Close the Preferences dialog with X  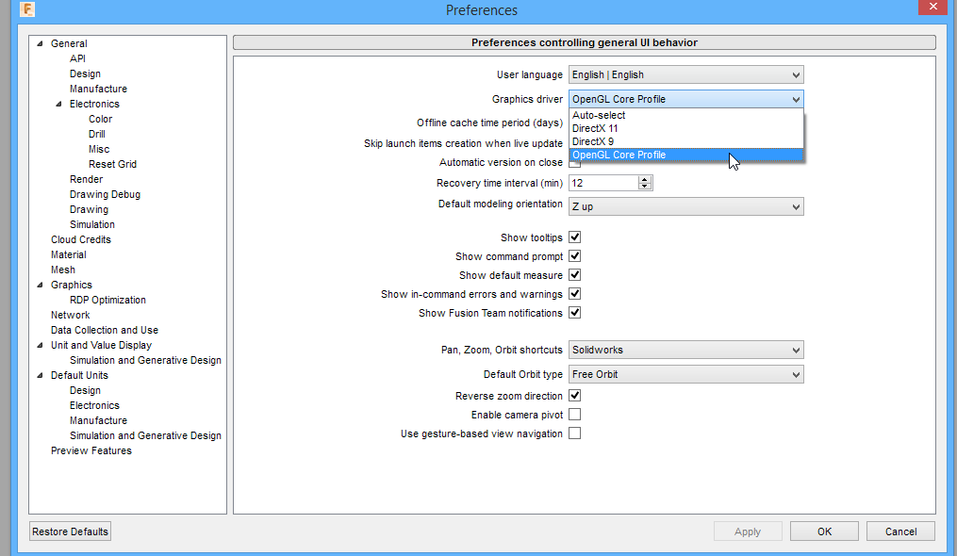(932, 7)
